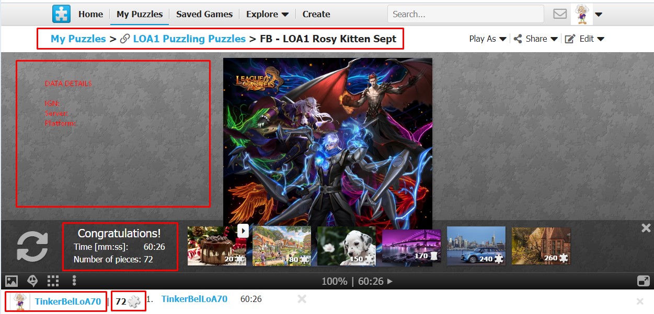The width and height of the screenshot is (654, 314).
Task: Open the 150-piece dalmatian puzzle thumbnail
Action: pyautogui.click(x=347, y=246)
